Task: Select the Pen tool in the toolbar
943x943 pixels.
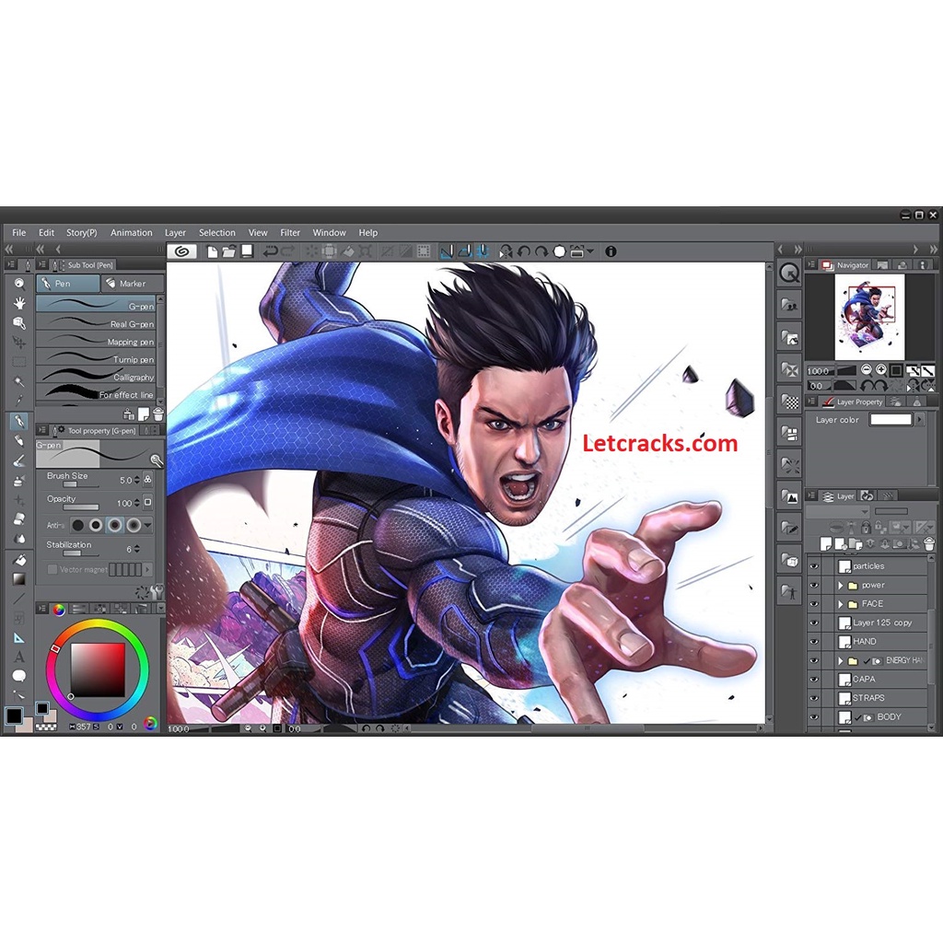Action: click(x=18, y=421)
